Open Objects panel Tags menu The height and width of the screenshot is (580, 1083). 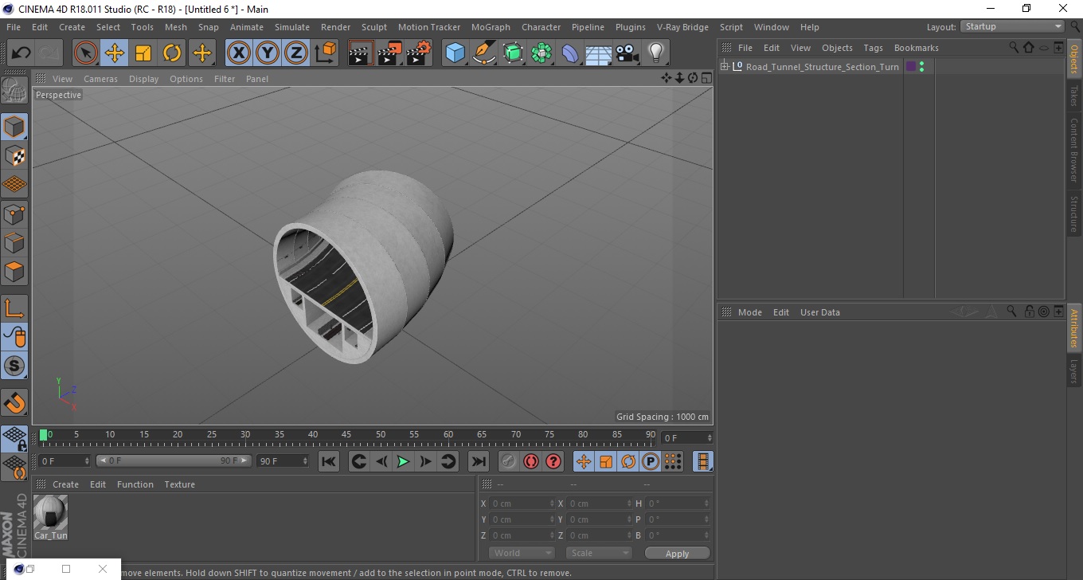click(x=873, y=48)
